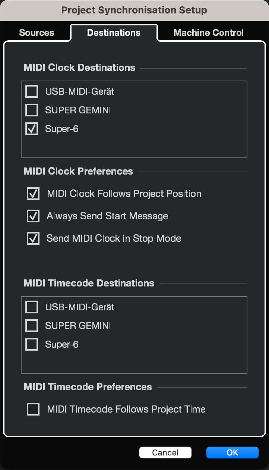This screenshot has height=470, width=269.
Task: Select the Destinations tab
Action: click(x=114, y=32)
